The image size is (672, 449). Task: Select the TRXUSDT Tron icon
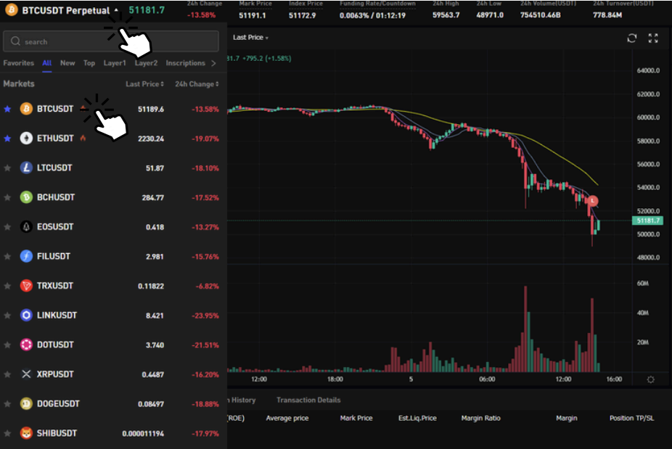click(26, 286)
